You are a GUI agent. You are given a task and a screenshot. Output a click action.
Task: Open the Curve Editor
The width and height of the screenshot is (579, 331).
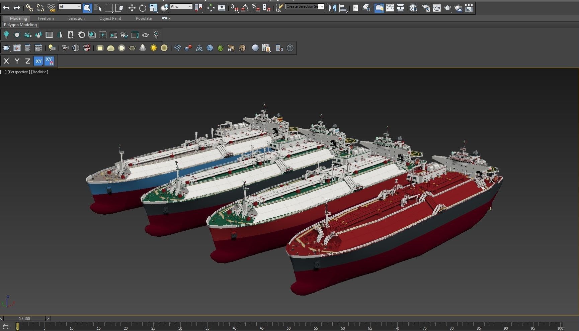[390, 8]
